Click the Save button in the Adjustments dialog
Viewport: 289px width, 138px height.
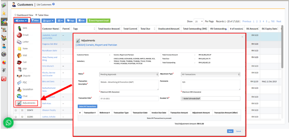click(230, 131)
